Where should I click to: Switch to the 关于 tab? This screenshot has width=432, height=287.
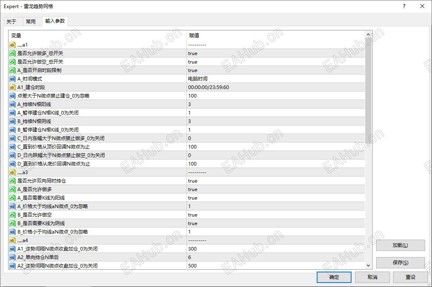pos(11,21)
